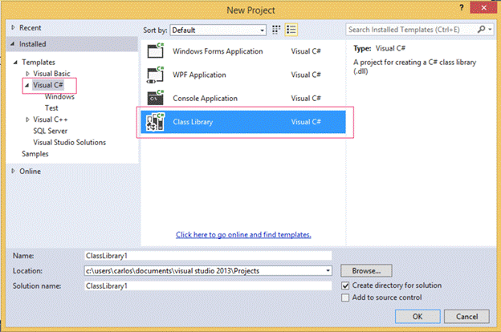
Task: Enable Add to source control checkbox
Action: pos(345,298)
